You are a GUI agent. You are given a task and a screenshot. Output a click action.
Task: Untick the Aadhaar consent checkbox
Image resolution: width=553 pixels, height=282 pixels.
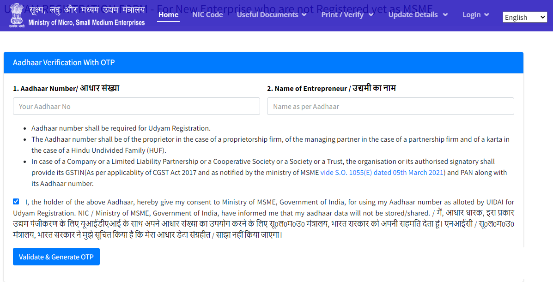coord(16,202)
